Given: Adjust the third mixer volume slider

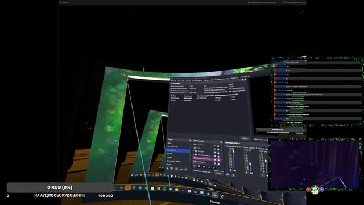Looking at the screenshot, I should 266,164.
